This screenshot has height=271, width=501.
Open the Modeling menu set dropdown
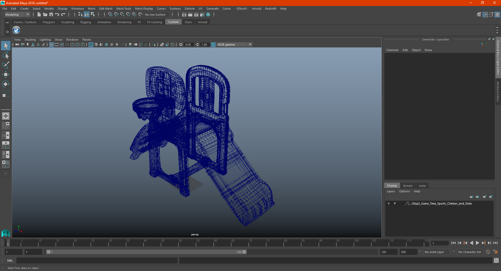click(x=17, y=15)
